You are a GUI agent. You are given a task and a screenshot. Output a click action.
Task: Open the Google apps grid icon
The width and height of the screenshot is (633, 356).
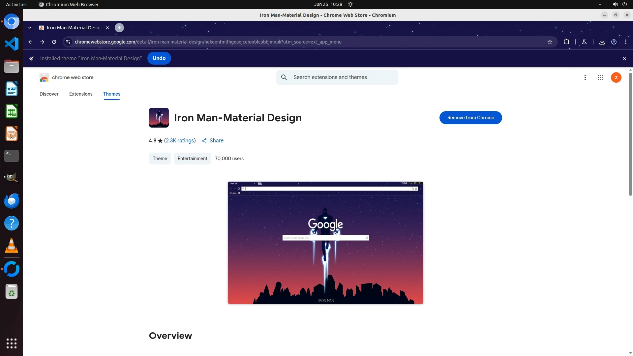coord(600,77)
